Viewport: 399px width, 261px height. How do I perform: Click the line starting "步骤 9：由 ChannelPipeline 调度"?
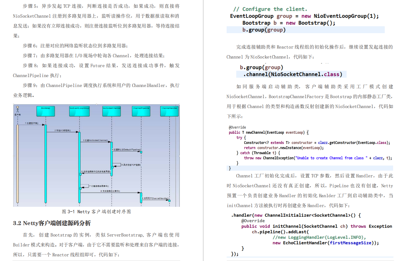(x=101, y=85)
